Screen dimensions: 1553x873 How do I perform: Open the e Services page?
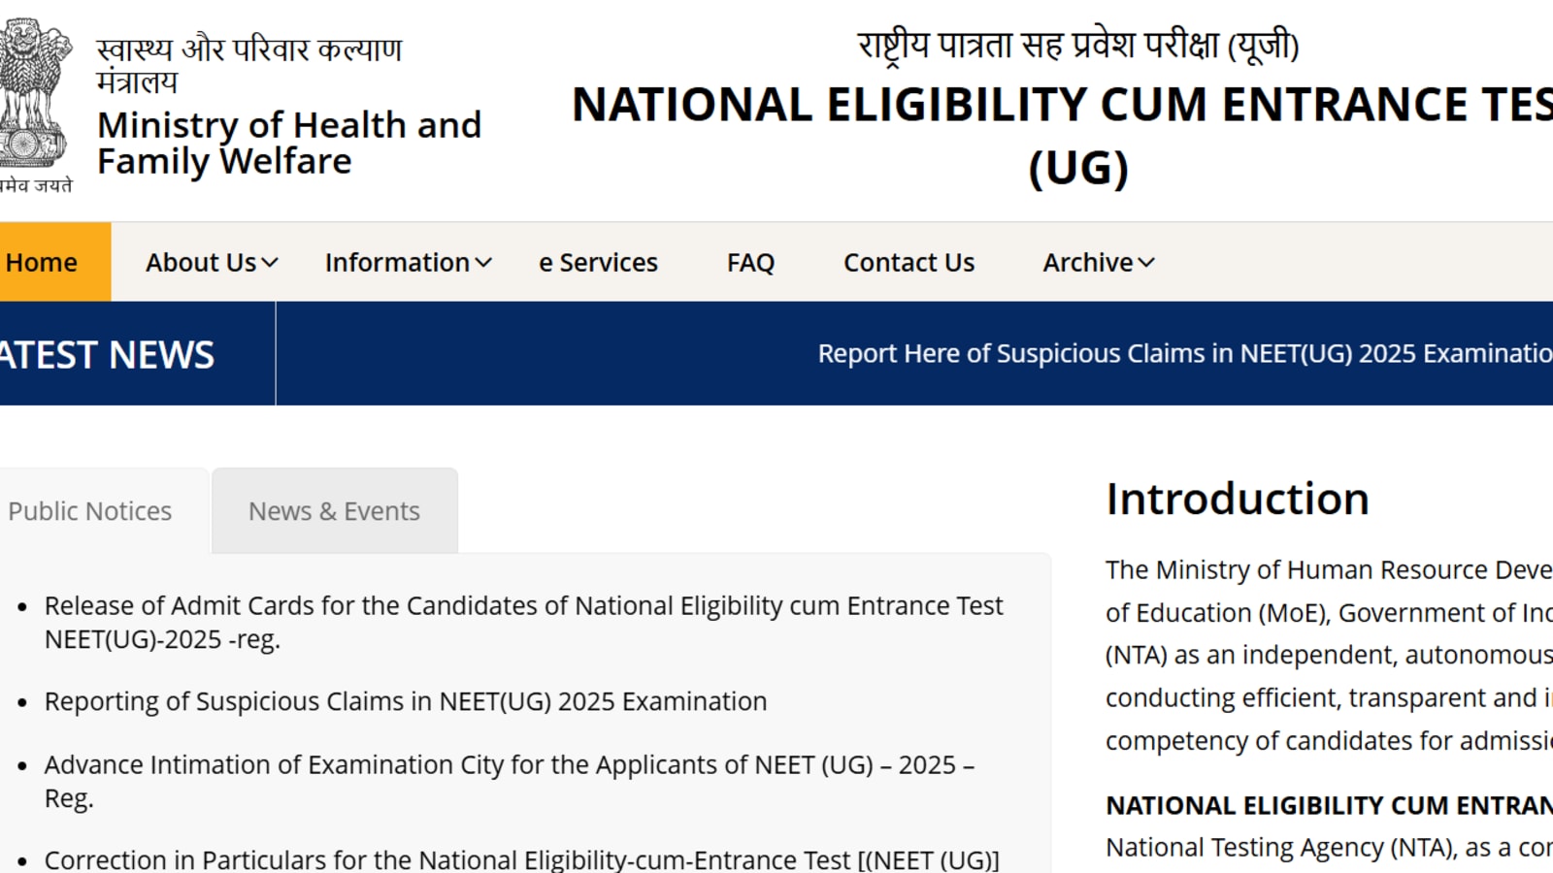pyautogui.click(x=598, y=262)
